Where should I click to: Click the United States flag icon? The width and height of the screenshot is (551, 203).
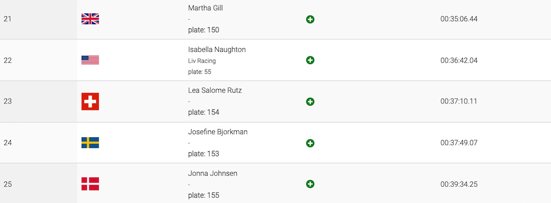pos(90,60)
